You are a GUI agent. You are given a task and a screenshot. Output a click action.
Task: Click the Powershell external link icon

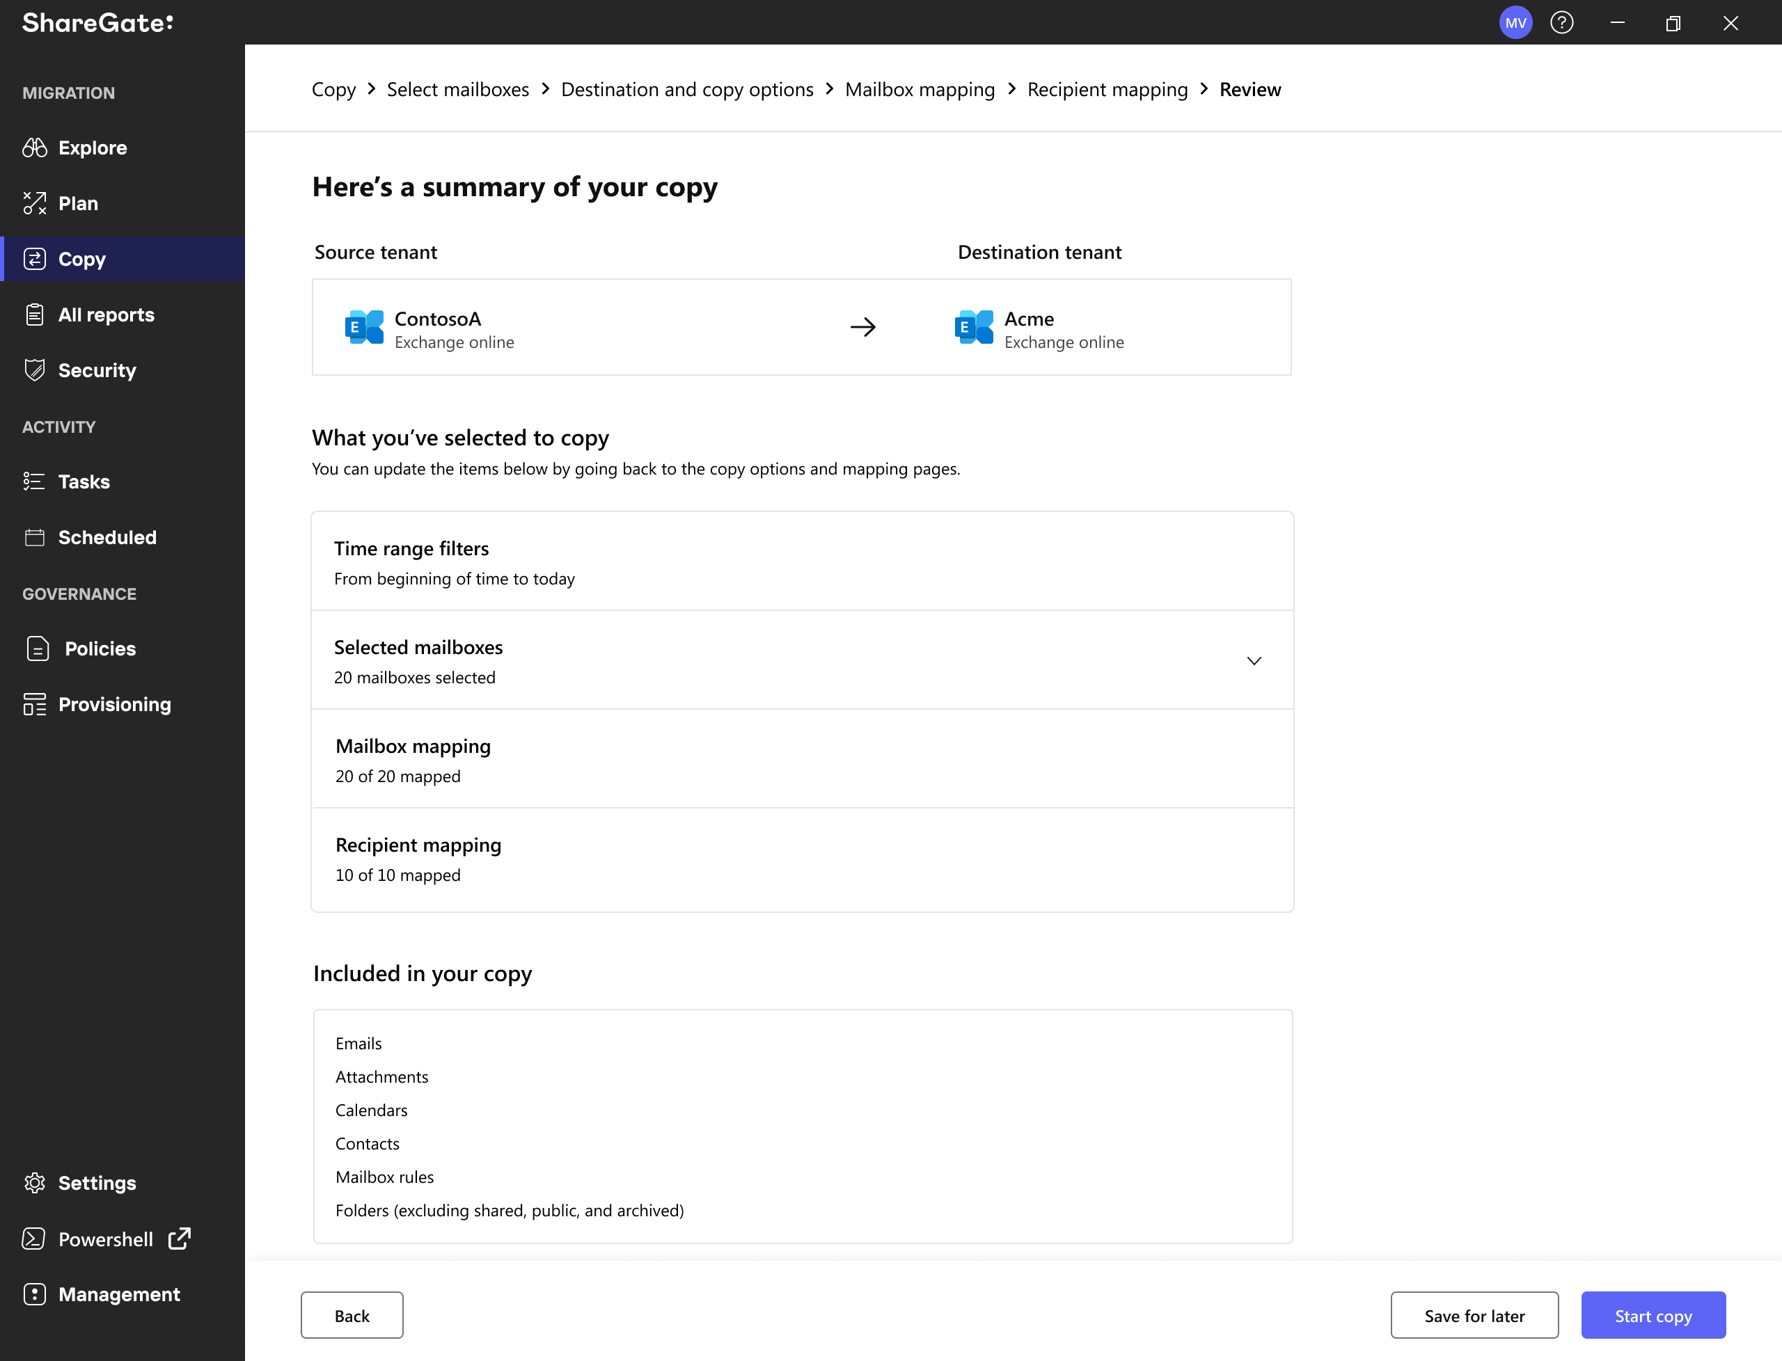coord(179,1238)
